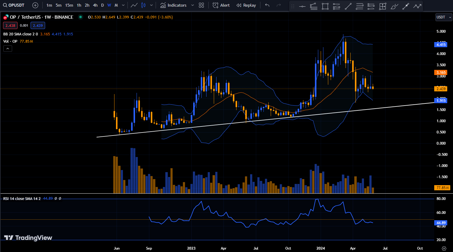This screenshot has height=252, width=453.
Task: Select the RSI 14 indicator legend
Action: tap(22, 198)
